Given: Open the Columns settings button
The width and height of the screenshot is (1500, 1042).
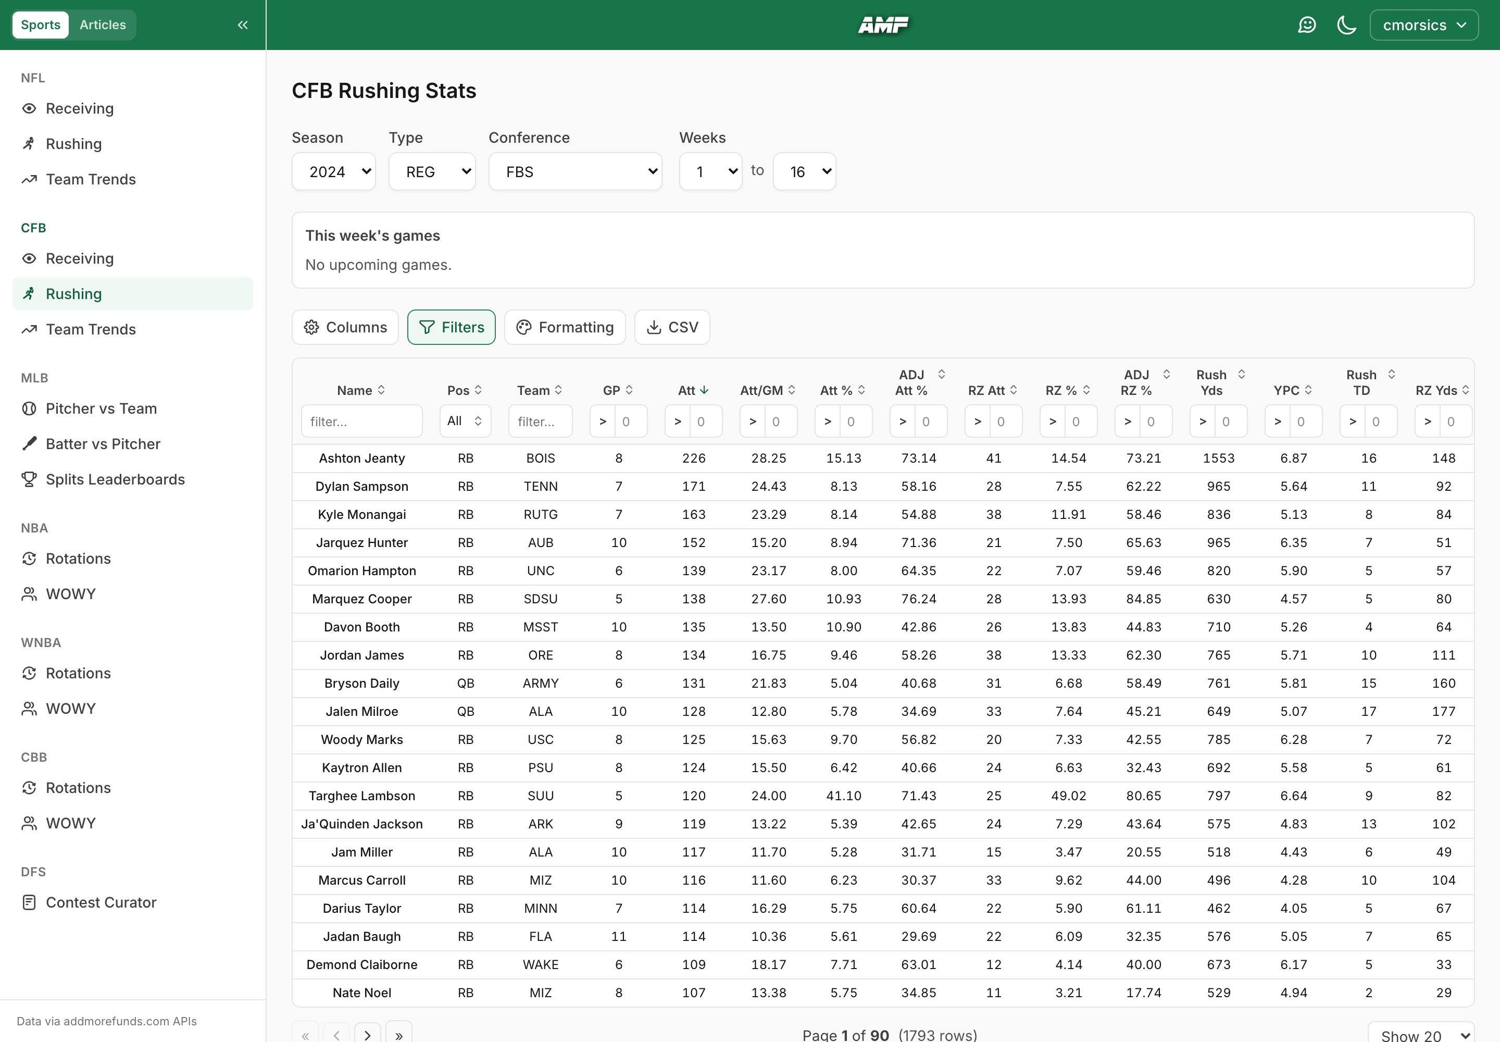Looking at the screenshot, I should pyautogui.click(x=345, y=327).
